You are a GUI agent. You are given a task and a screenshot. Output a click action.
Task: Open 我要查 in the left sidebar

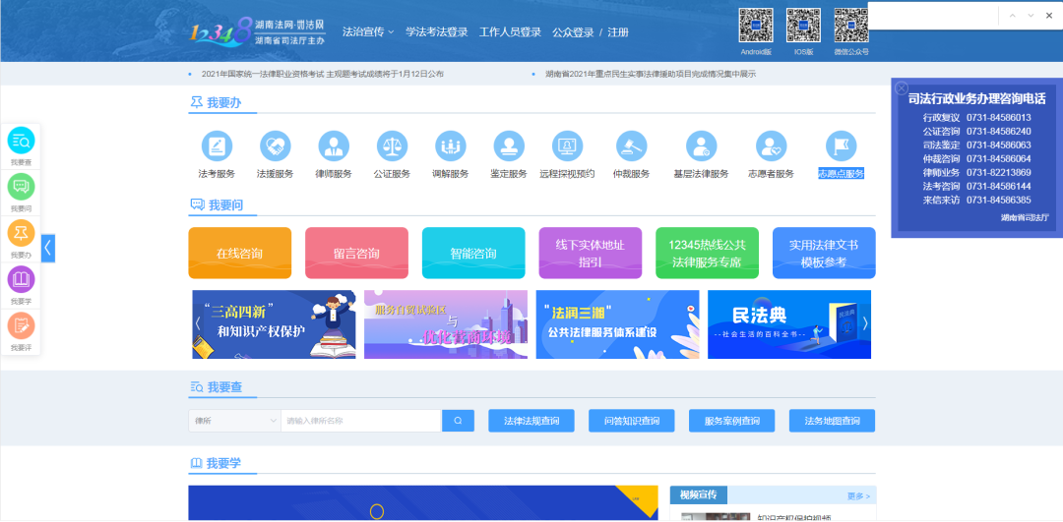pyautogui.click(x=21, y=142)
